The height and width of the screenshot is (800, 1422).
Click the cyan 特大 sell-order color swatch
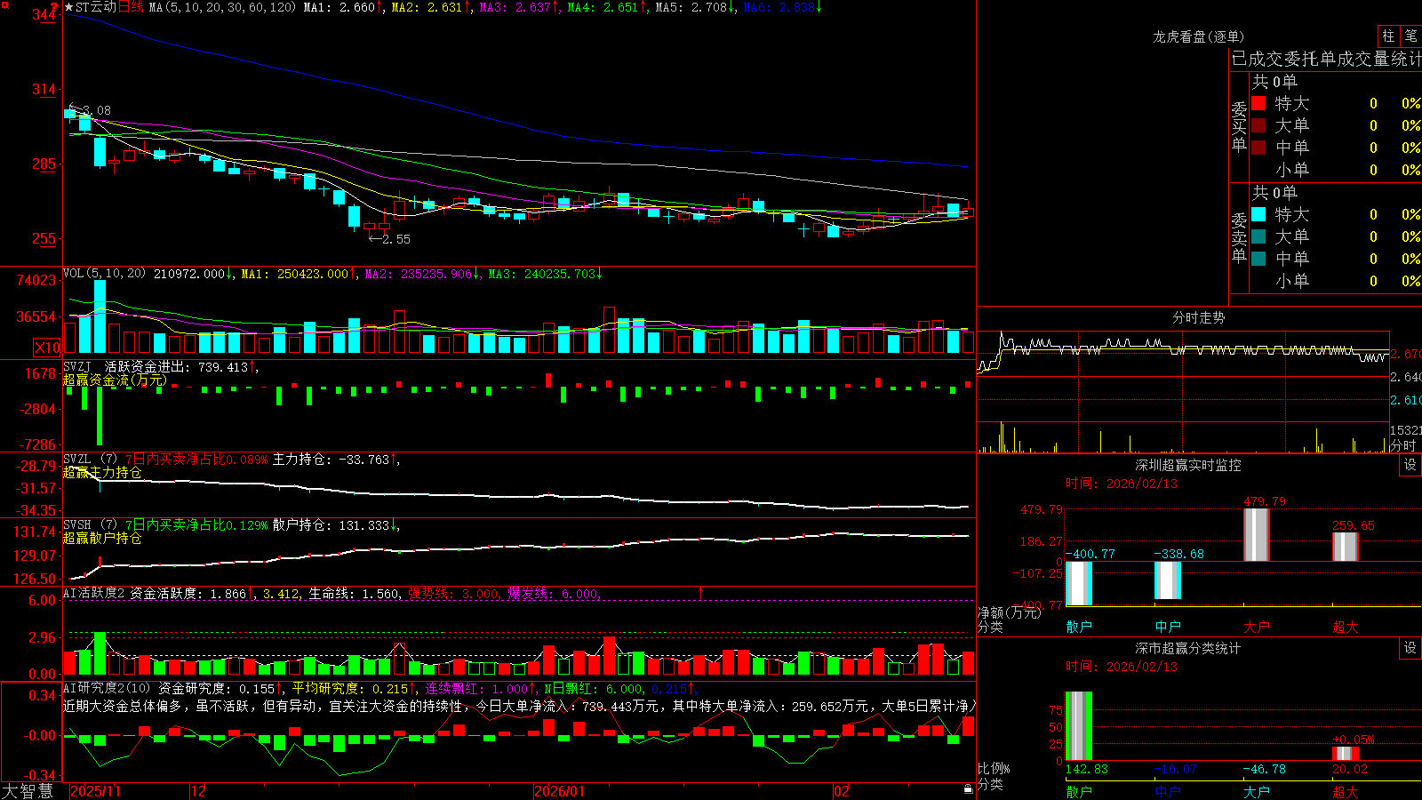(1258, 214)
